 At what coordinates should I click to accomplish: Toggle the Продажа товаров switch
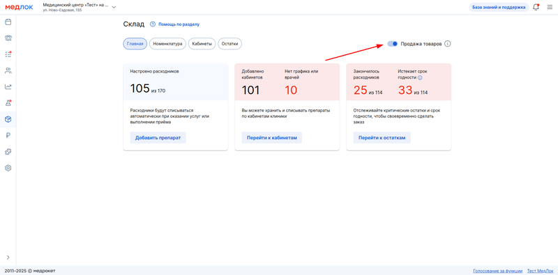(x=393, y=44)
